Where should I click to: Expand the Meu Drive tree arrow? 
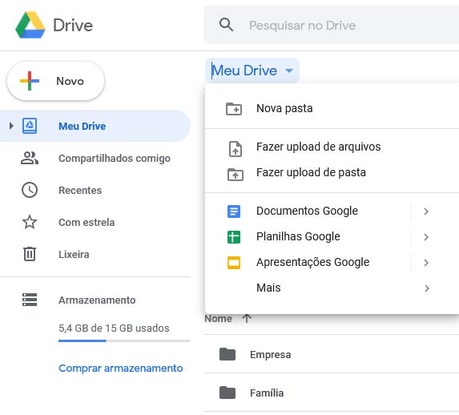coord(11,126)
